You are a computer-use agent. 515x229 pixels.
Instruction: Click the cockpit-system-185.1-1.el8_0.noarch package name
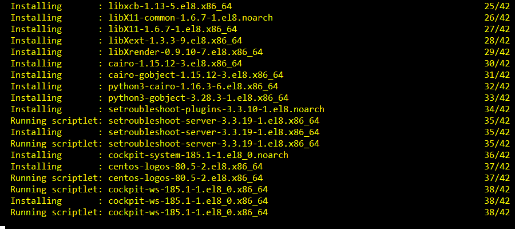click(x=197, y=155)
